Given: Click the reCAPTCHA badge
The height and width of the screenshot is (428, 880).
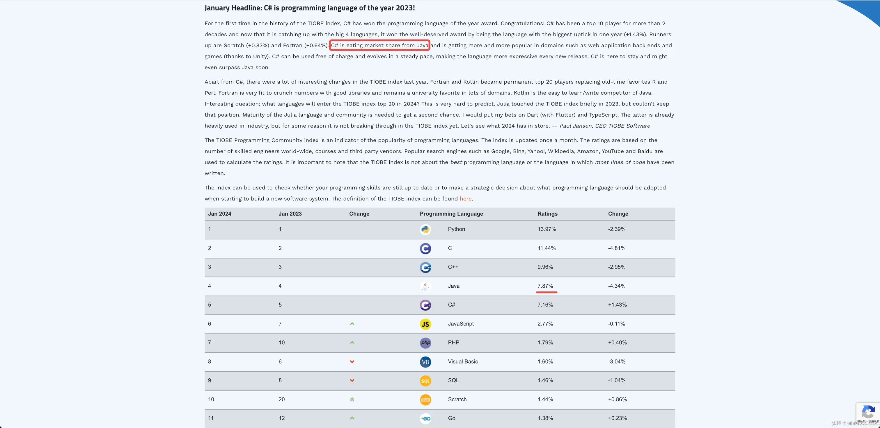Looking at the screenshot, I should point(868,413).
